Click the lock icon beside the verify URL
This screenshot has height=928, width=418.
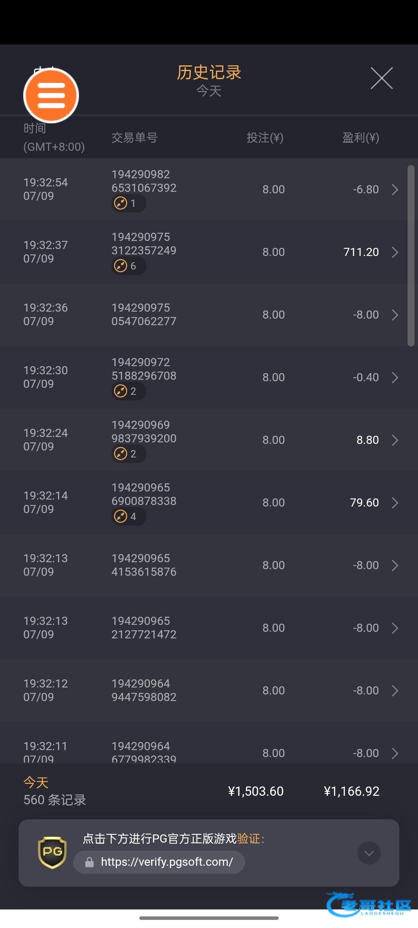tap(89, 862)
